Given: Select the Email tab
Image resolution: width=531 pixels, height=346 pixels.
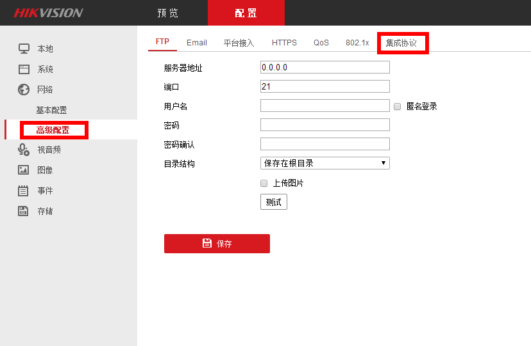Looking at the screenshot, I should [197, 43].
